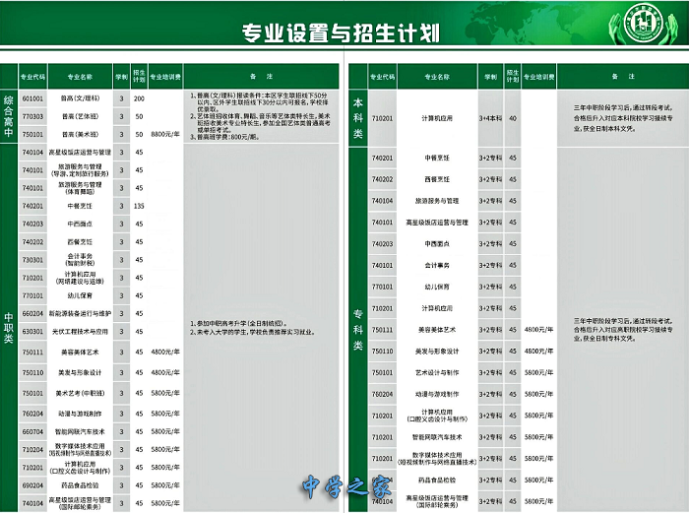Click the 135 enrollment number cell

click(x=140, y=206)
